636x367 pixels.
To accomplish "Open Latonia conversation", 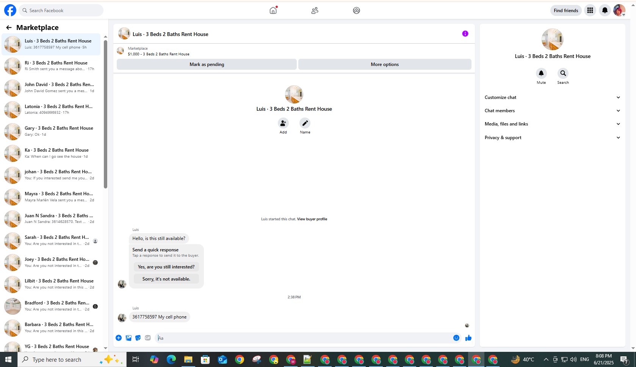I will pyautogui.click(x=51, y=110).
